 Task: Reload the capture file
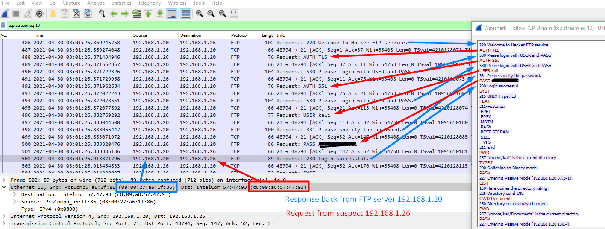(88, 14)
